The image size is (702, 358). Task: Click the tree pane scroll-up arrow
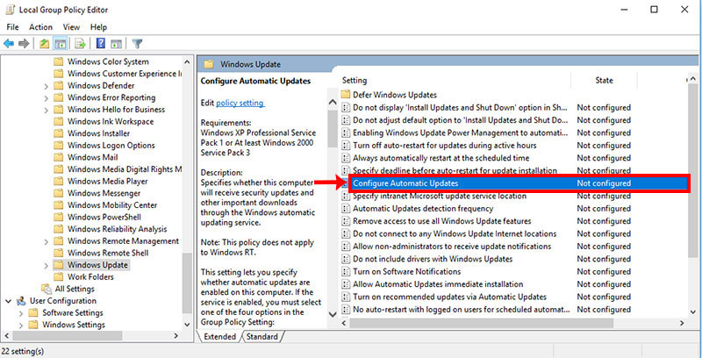click(187, 61)
